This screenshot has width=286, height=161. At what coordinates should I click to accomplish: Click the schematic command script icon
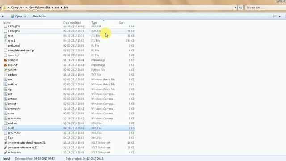(5, 118)
